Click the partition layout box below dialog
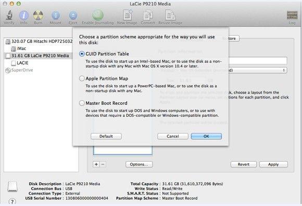 click(x=123, y=150)
